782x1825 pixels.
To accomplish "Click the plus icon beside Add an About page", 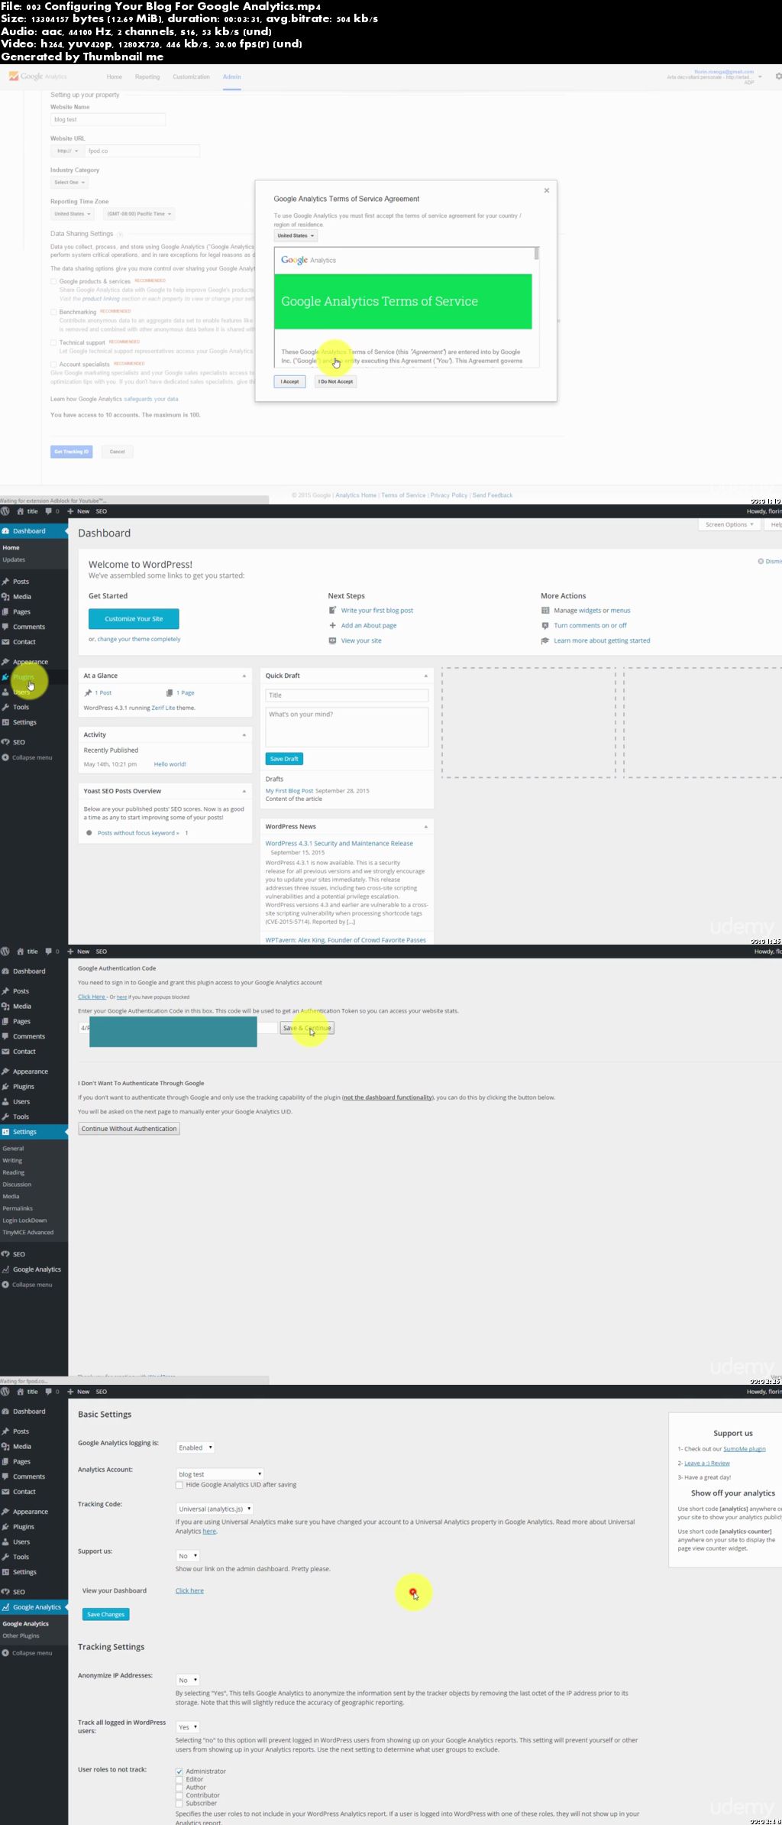I will coord(332,625).
